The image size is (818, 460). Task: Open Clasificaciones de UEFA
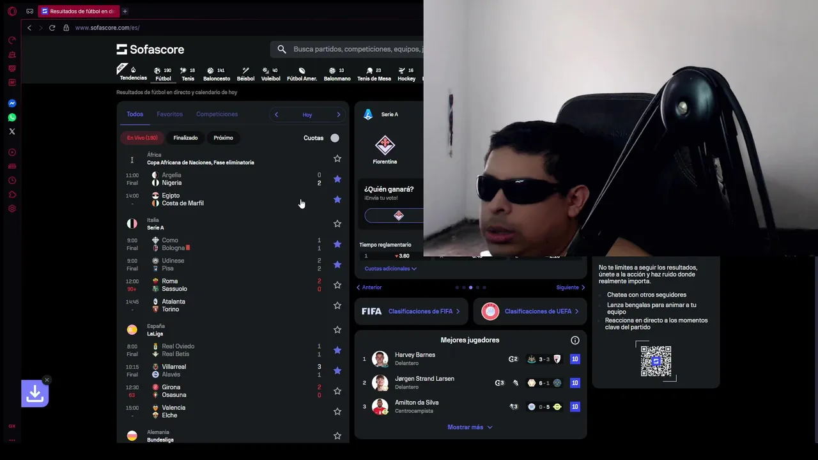[530, 312]
